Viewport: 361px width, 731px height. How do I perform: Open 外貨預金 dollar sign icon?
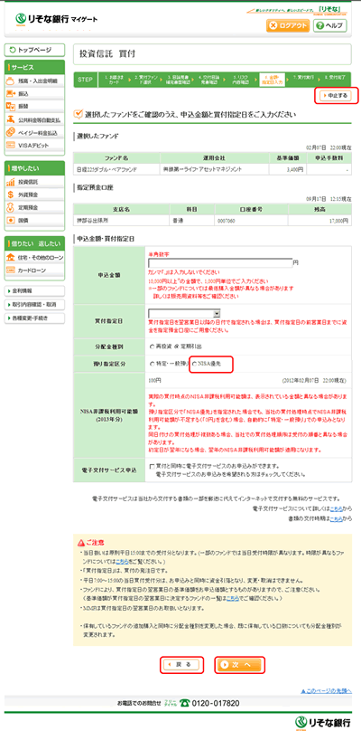11,195
